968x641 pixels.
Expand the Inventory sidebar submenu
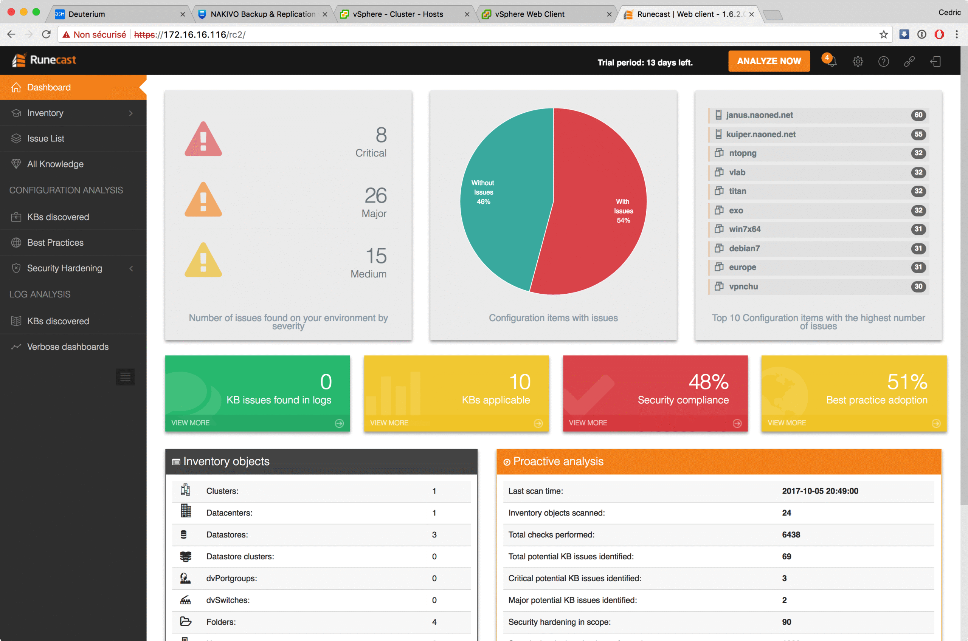click(130, 113)
